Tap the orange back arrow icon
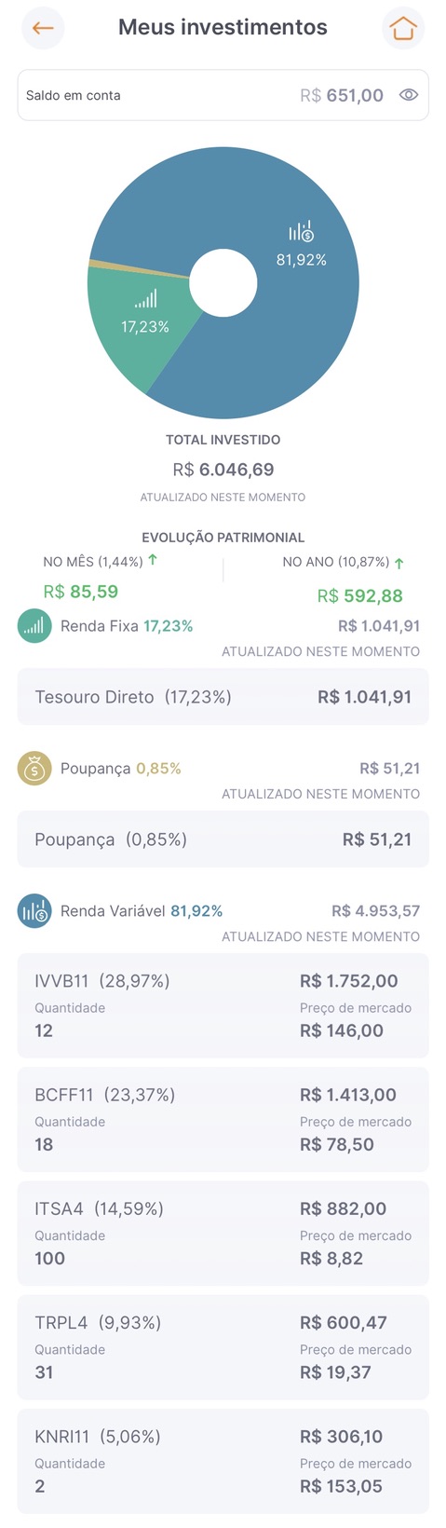446x1528 pixels. pos(43,28)
